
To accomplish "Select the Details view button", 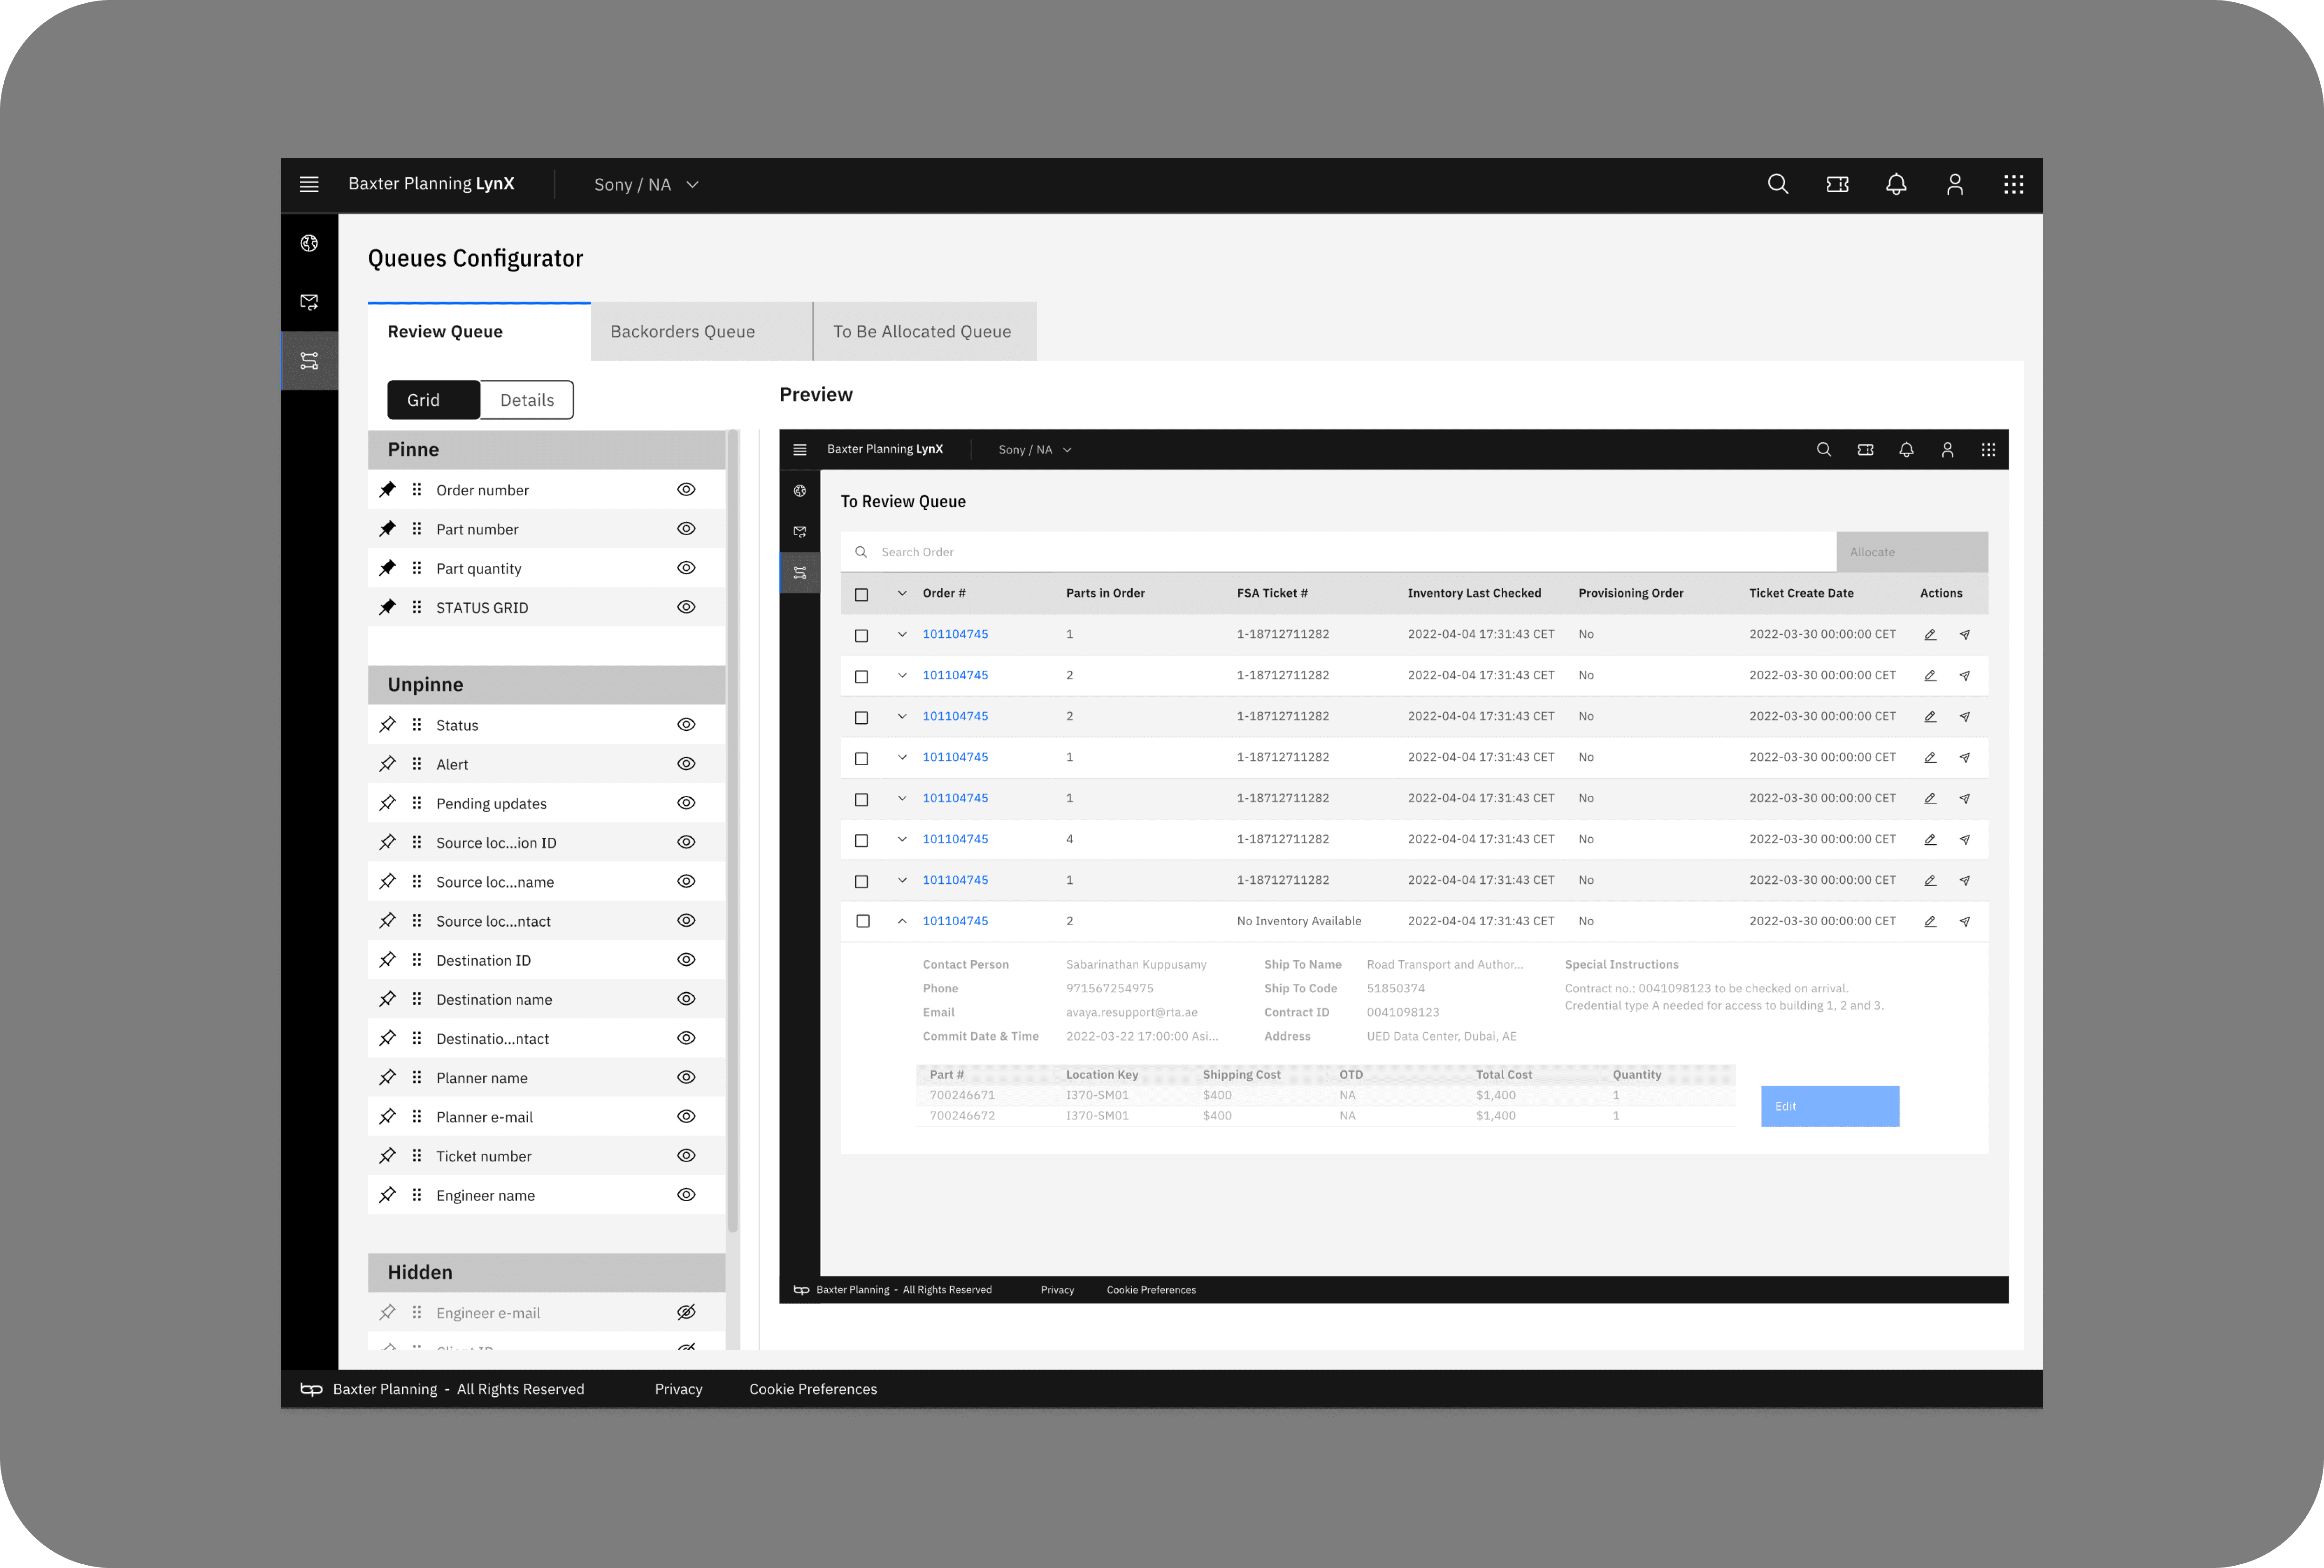I will point(526,400).
